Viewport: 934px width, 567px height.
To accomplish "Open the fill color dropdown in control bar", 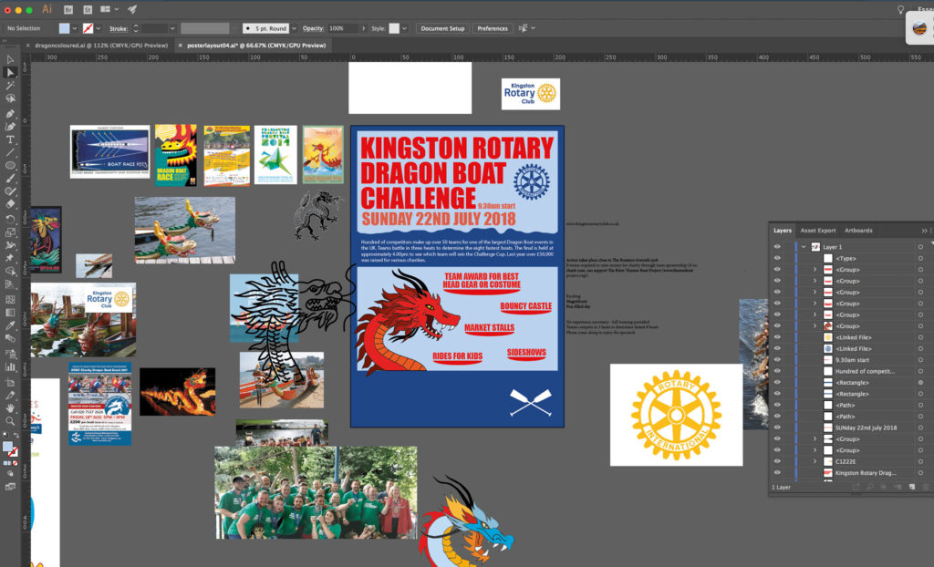I will 75,28.
